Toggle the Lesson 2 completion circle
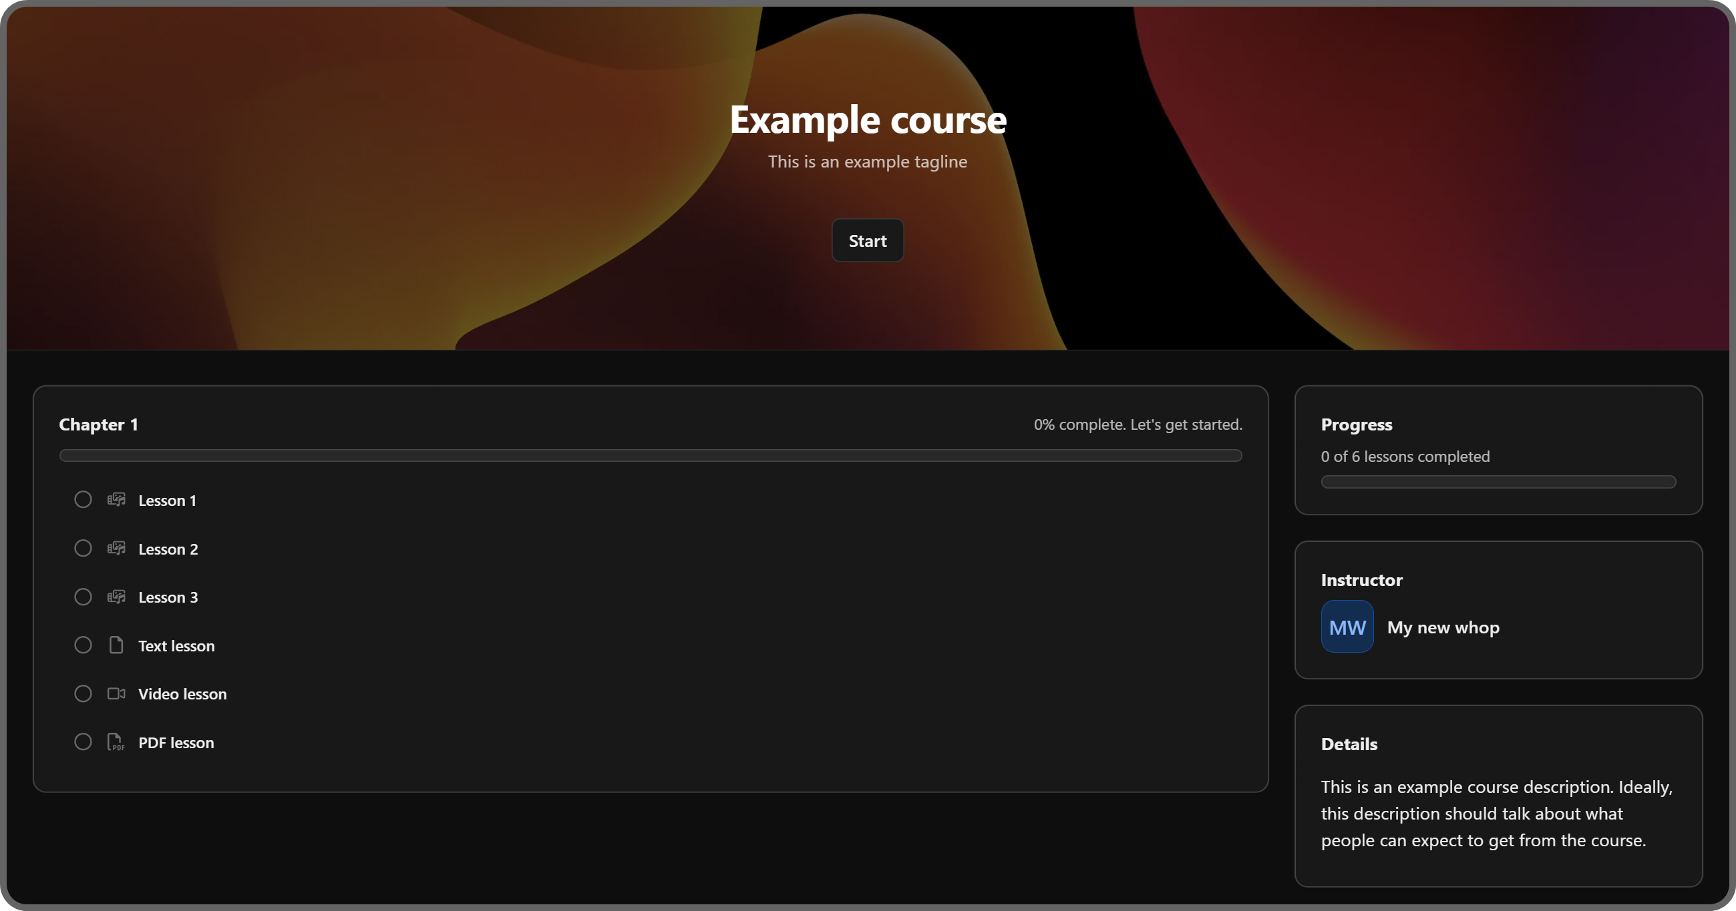The width and height of the screenshot is (1736, 911). pos(83,547)
